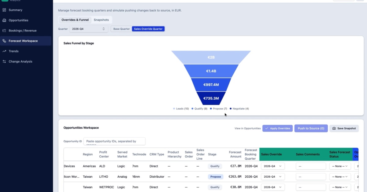Open Trends in the sidebar

point(26,51)
